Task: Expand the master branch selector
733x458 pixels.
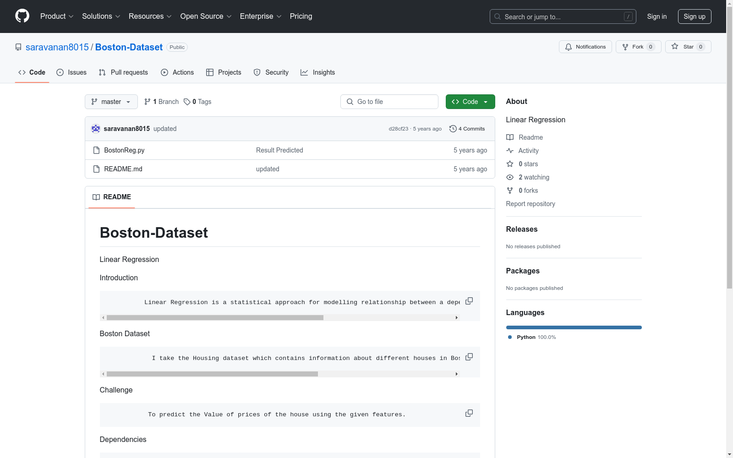Action: click(111, 102)
